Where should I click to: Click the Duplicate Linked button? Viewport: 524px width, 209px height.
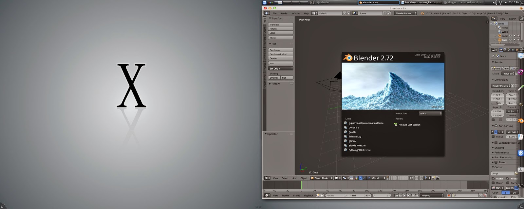[x=281, y=54]
